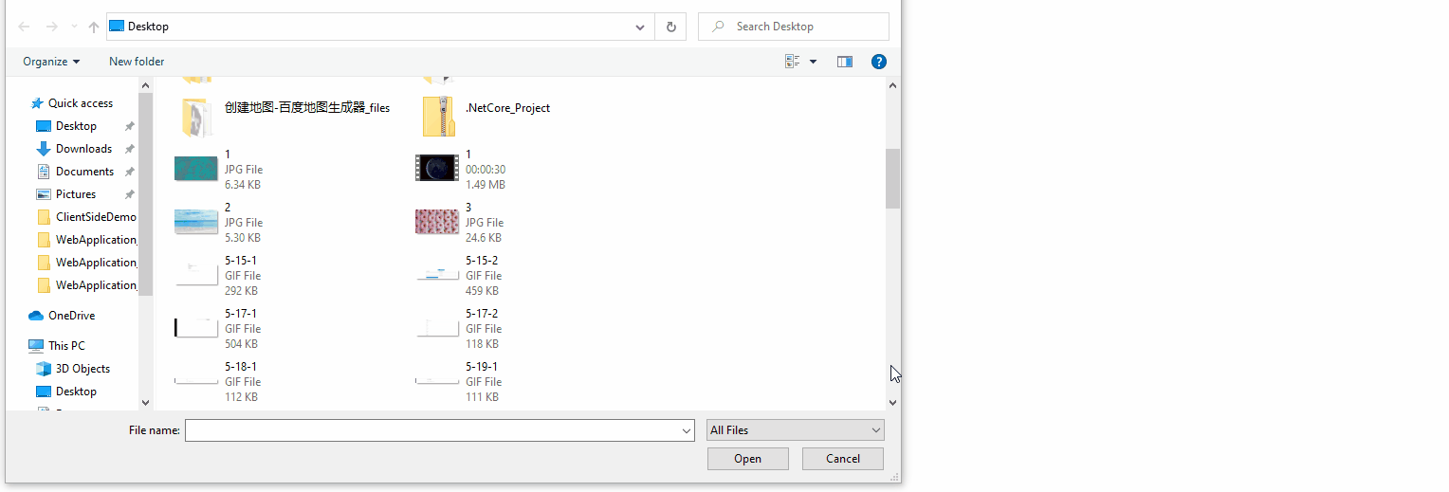1449x492 pixels.
Task: Show the preview pane
Action: click(x=845, y=62)
